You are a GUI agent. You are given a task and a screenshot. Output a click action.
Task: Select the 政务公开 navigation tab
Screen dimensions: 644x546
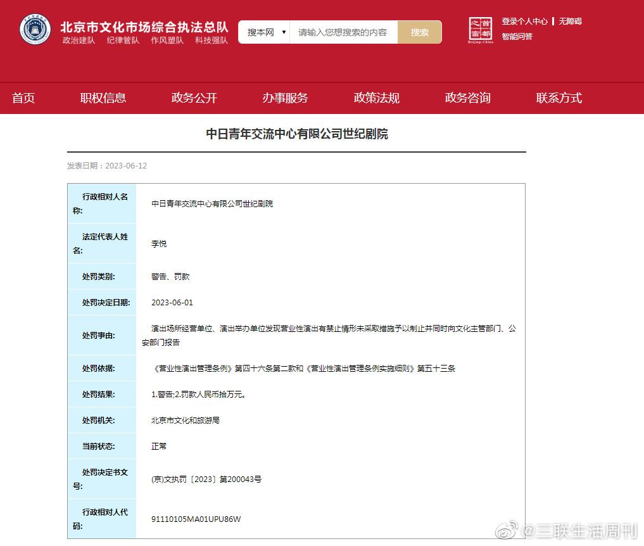(193, 98)
